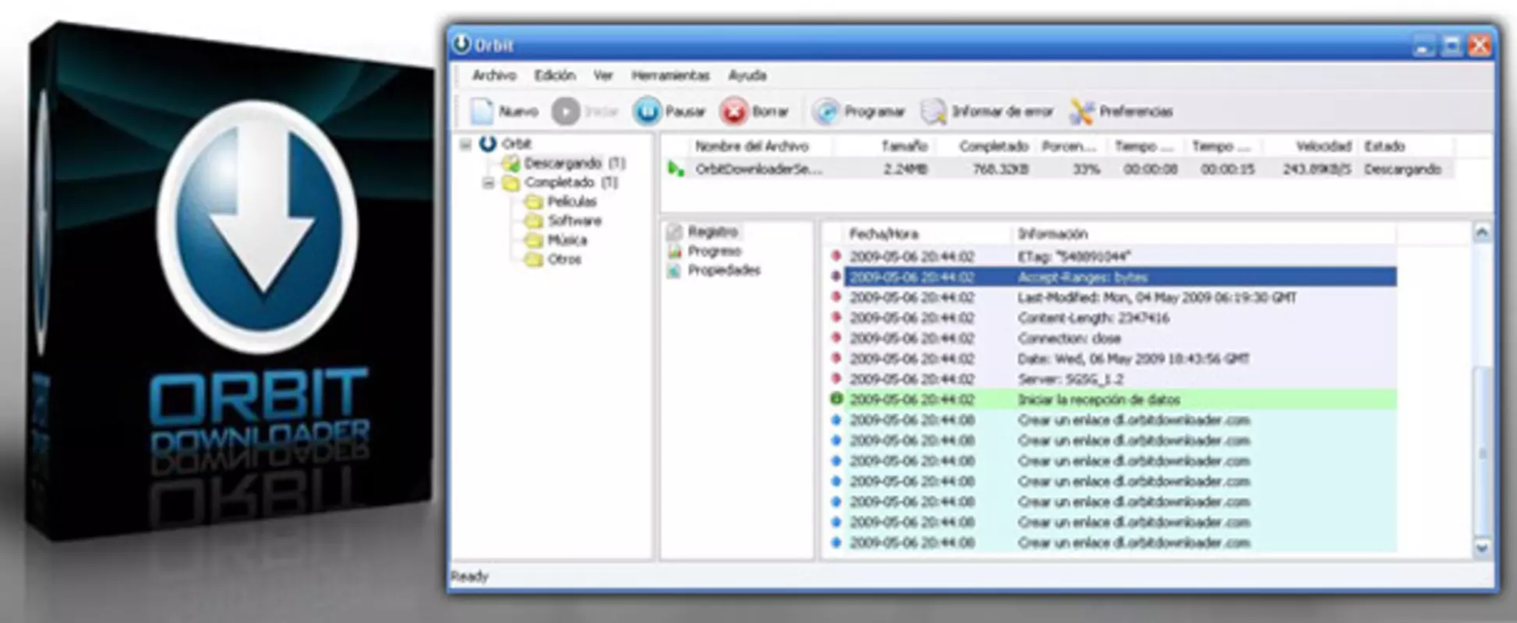
Task: Click the Programar schedule icon
Action: pos(825,112)
